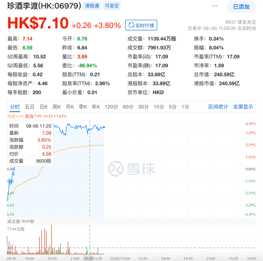
Task: Select the 年K chart tab
Action: [x=96, y=107]
